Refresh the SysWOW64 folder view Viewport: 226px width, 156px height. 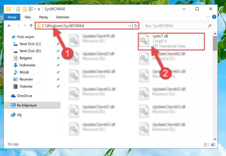tap(135, 26)
